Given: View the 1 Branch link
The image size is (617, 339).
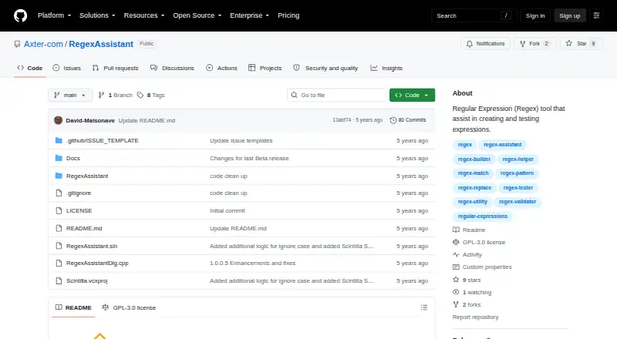Looking at the screenshot, I should coord(115,96).
